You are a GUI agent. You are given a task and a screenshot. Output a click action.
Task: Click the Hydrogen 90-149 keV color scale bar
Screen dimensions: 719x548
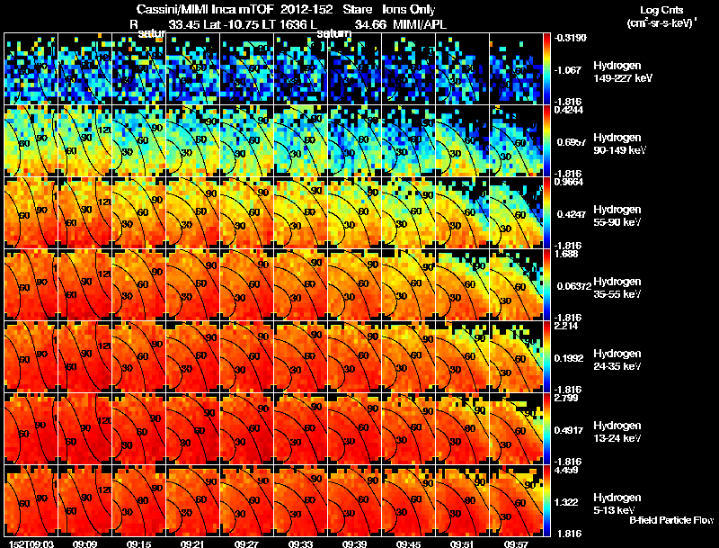click(546, 141)
